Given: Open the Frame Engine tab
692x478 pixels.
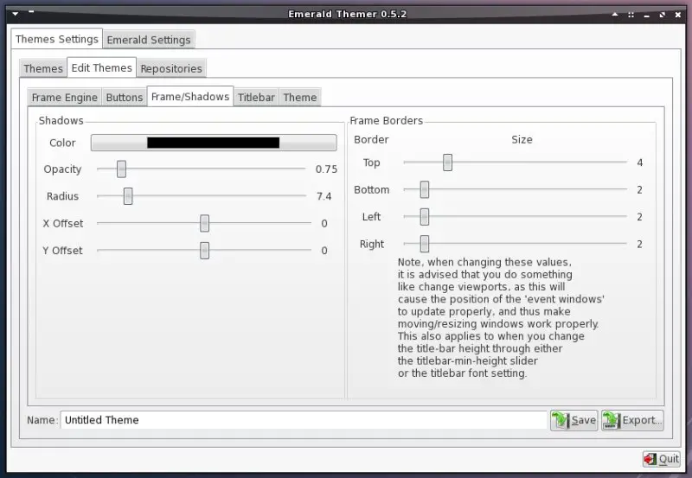Looking at the screenshot, I should (64, 98).
